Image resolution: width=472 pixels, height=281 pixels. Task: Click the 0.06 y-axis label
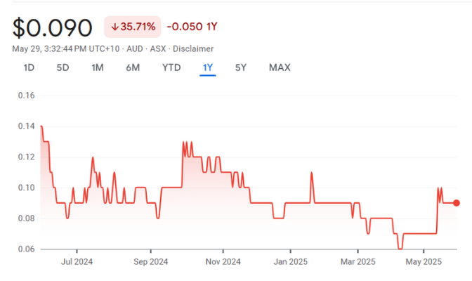[26, 249]
